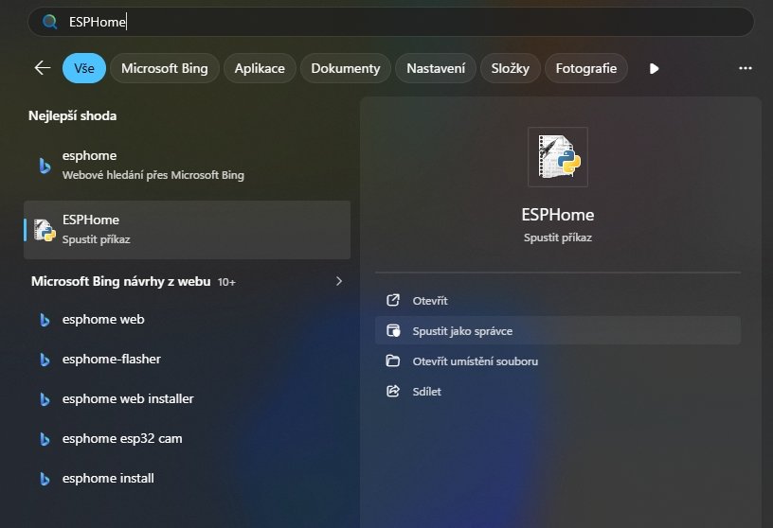Open the three-dots options menu
773x528 pixels.
[x=745, y=68]
